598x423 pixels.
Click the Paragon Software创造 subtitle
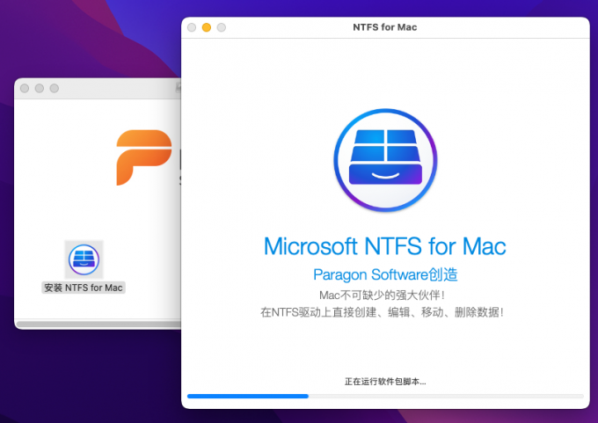385,274
